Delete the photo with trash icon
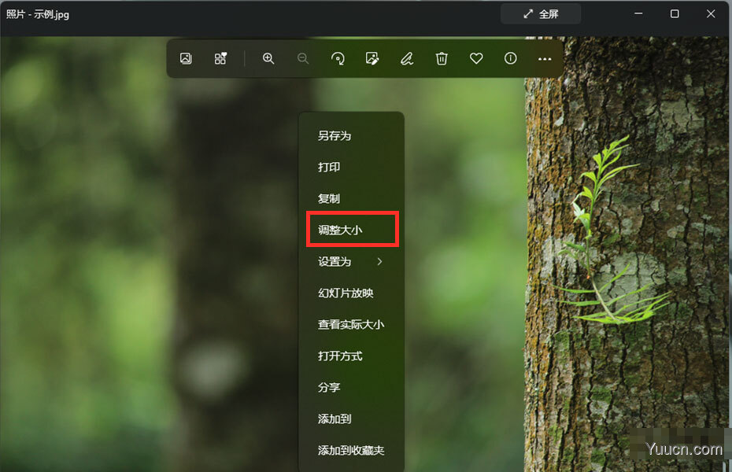The image size is (732, 472). 442,59
